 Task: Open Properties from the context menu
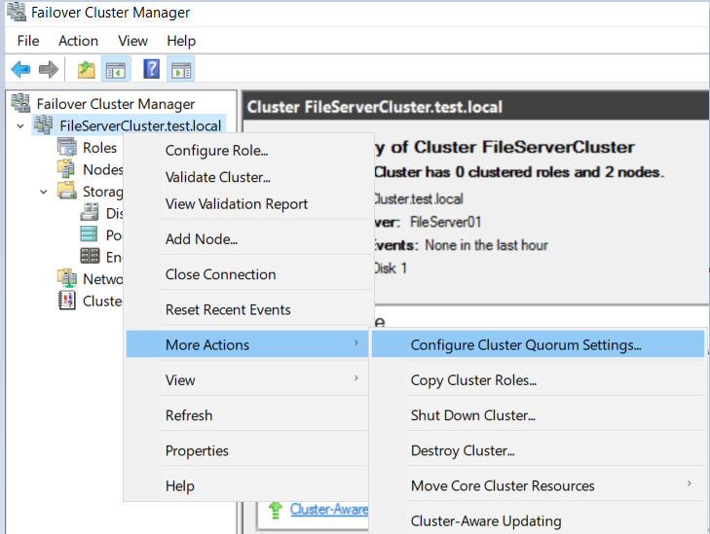click(x=197, y=450)
